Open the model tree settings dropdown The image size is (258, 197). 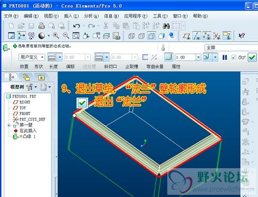pos(36,87)
